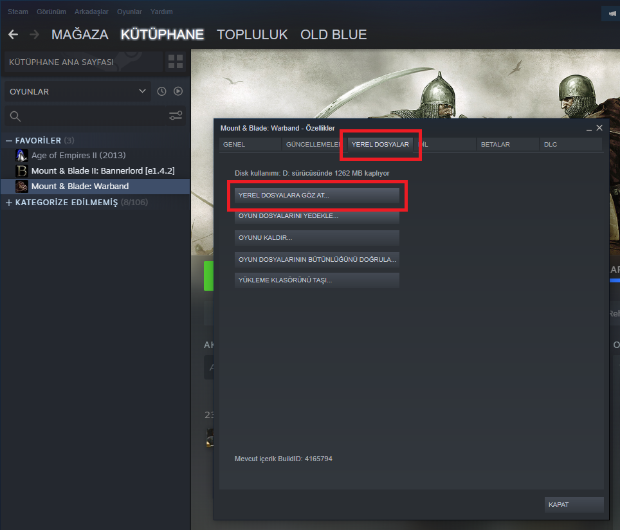The height and width of the screenshot is (530, 620).
Task: Go to KÜTÜPHANE section
Action: tap(162, 34)
